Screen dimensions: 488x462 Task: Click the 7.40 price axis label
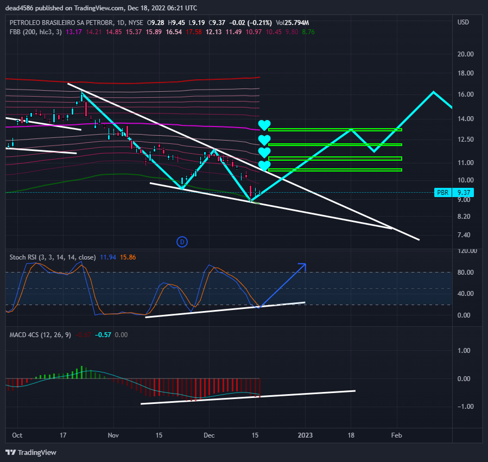click(464, 235)
